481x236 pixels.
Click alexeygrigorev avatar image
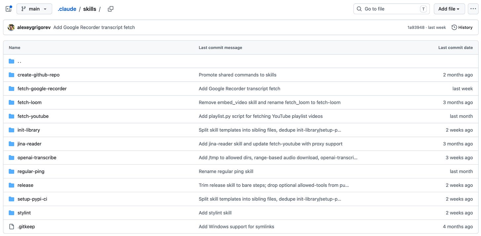pos(11,27)
